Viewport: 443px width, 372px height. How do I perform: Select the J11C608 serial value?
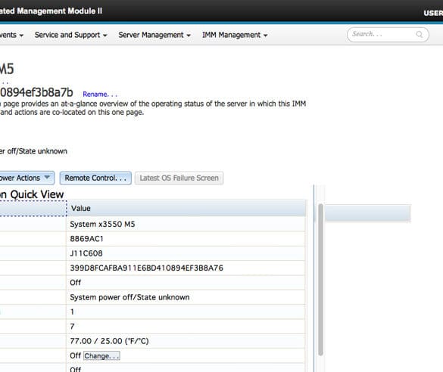86,253
